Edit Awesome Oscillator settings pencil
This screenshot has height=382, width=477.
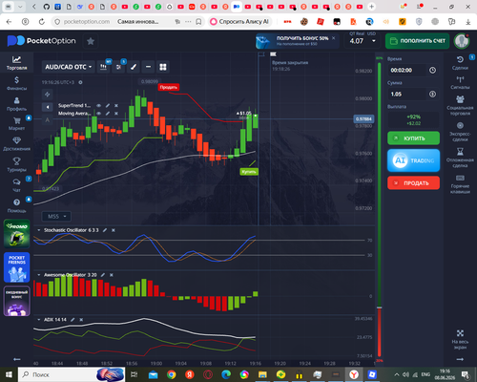(x=103, y=275)
